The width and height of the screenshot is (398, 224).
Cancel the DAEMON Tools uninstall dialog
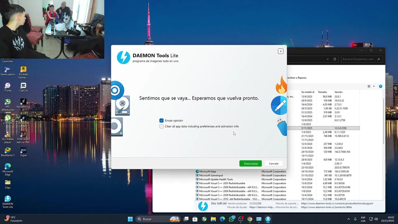[274, 164]
